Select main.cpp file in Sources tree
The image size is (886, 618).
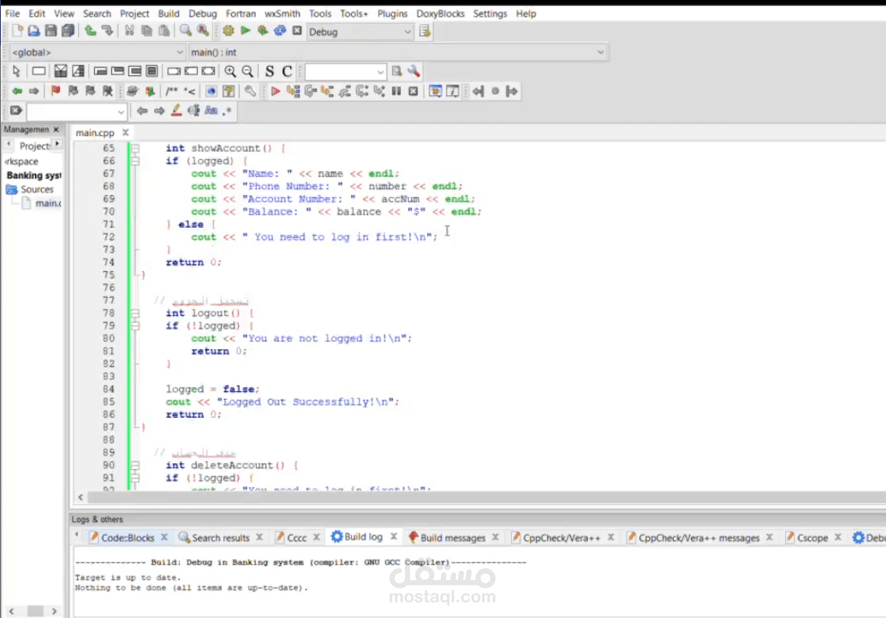point(47,204)
